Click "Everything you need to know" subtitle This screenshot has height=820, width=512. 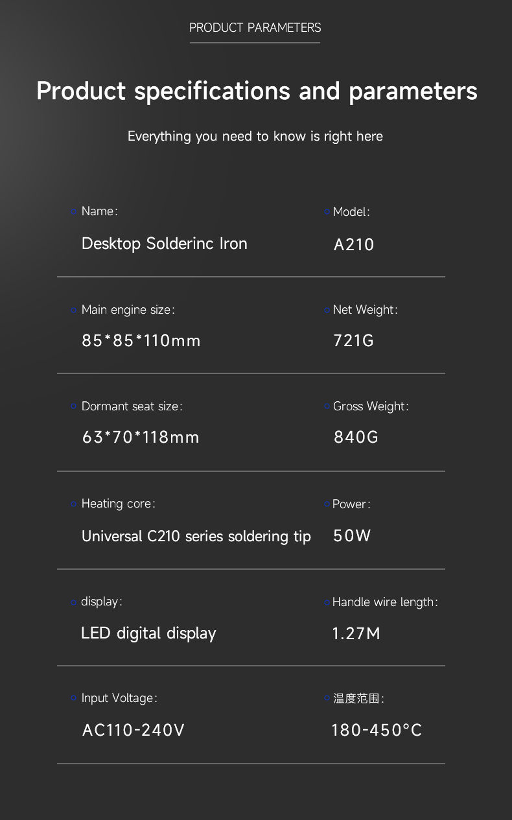click(255, 136)
